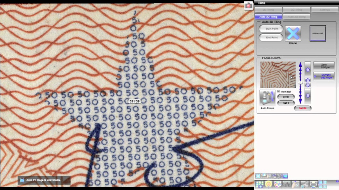Open the tile-grid camera icon in bottom toolbar
The width and height of the screenshot is (339, 190).
click(x=260, y=184)
